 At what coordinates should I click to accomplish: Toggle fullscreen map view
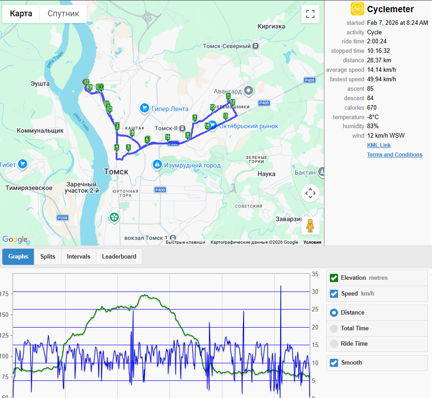click(x=310, y=14)
